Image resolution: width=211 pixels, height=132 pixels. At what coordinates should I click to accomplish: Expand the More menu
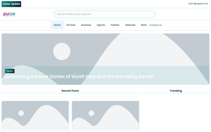[144, 25]
